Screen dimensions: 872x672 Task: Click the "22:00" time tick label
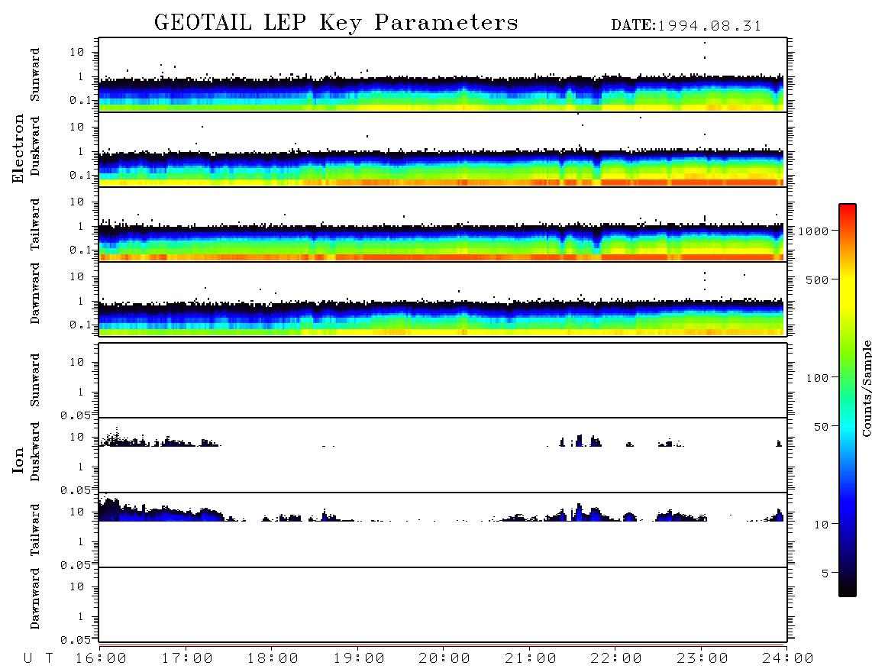coord(616,658)
